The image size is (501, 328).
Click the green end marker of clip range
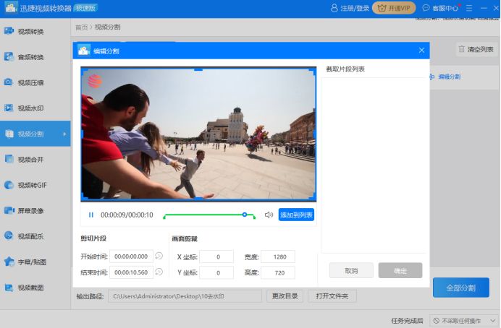click(254, 217)
